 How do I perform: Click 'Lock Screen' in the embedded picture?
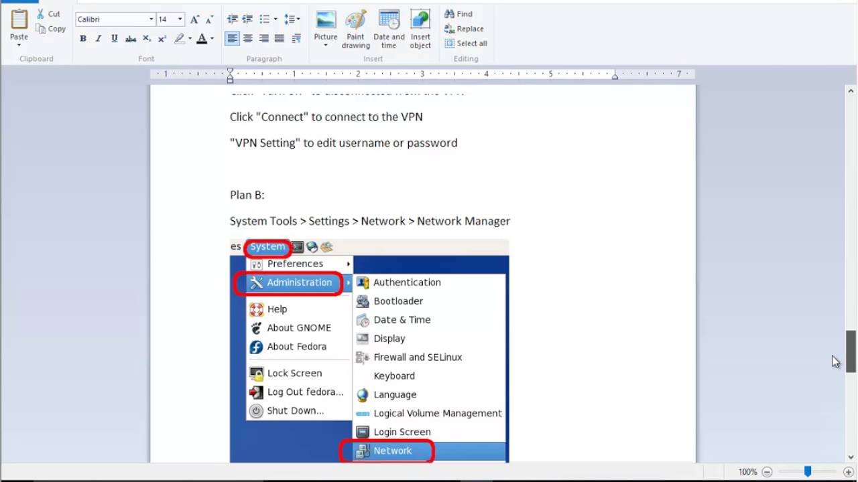coord(294,374)
